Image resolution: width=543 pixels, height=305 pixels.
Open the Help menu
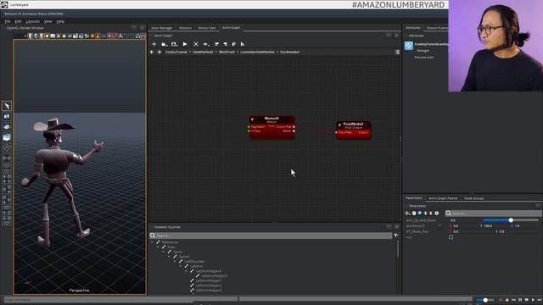[x=60, y=21]
